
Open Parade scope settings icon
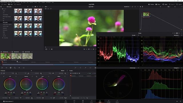pyautogui.click(x=138, y=35)
